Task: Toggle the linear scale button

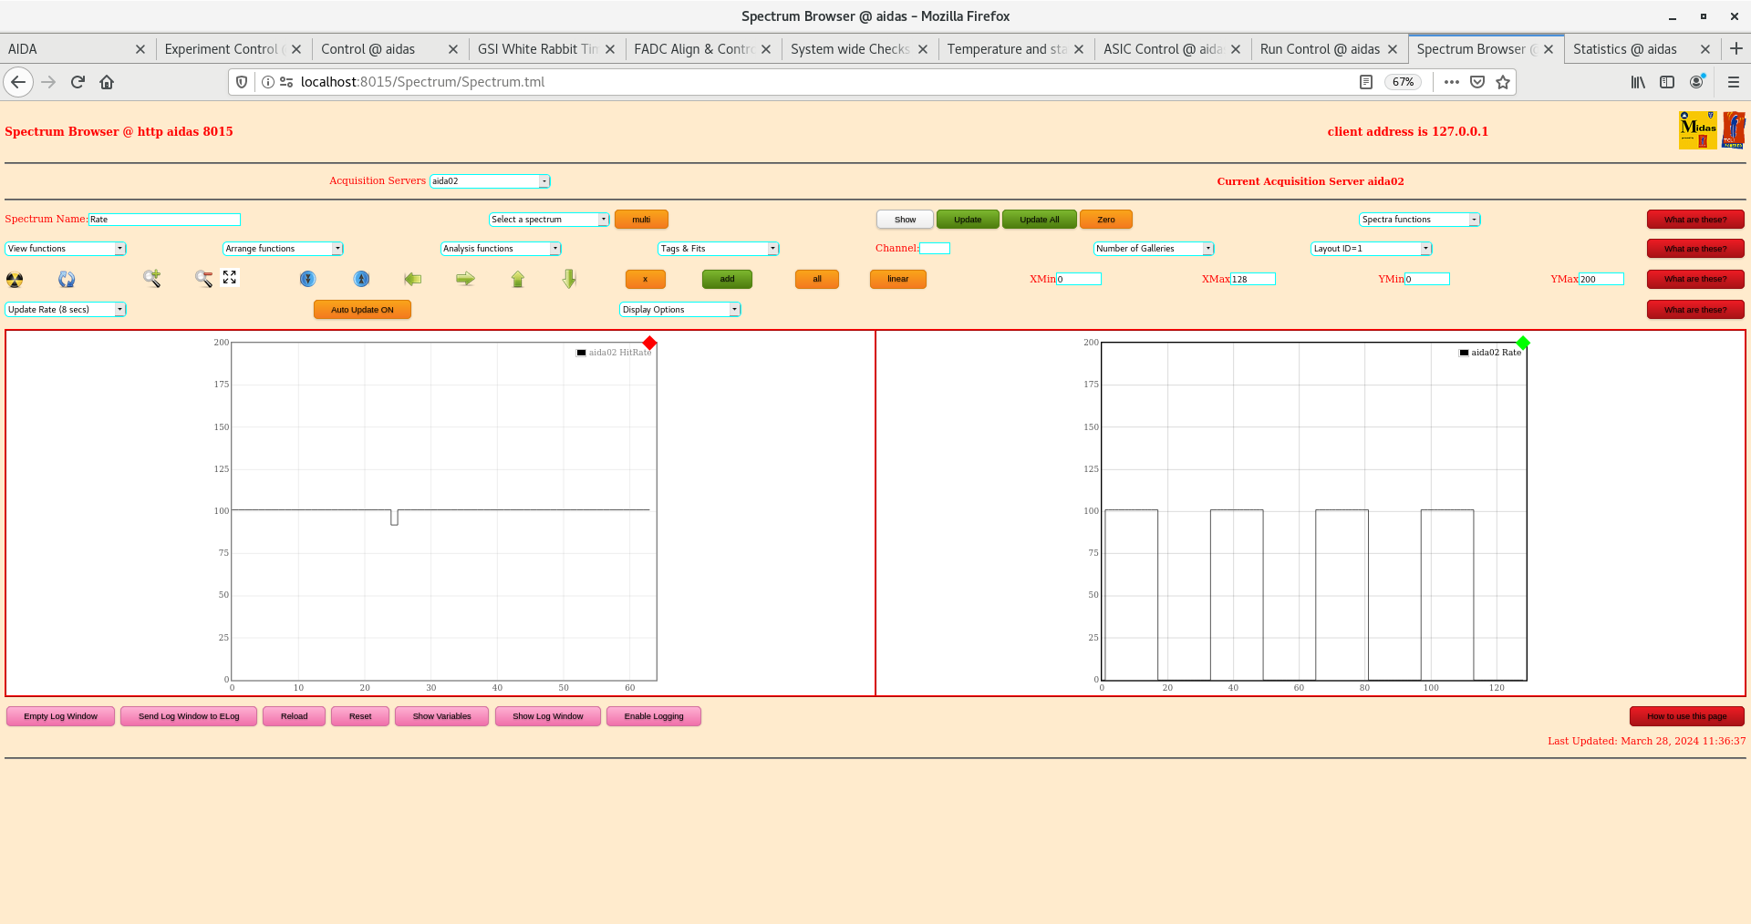Action: click(897, 279)
